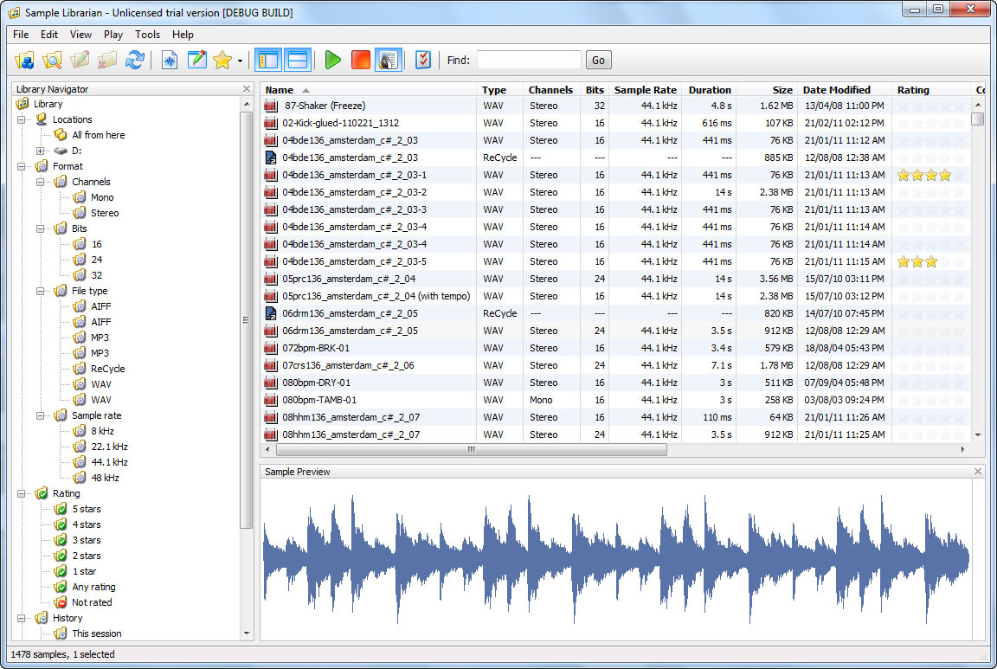
Task: Click the 48 kHz folder icon
Action: pos(80,478)
